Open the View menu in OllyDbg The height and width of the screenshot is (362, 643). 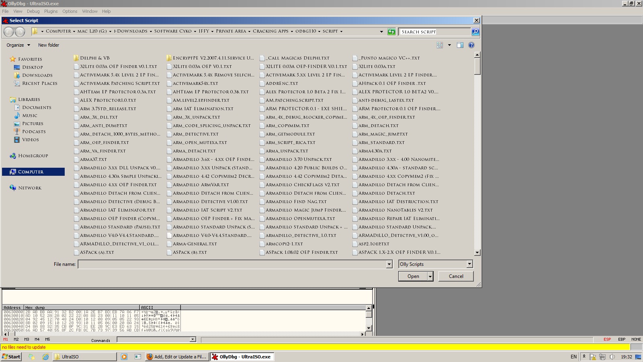pyautogui.click(x=18, y=11)
